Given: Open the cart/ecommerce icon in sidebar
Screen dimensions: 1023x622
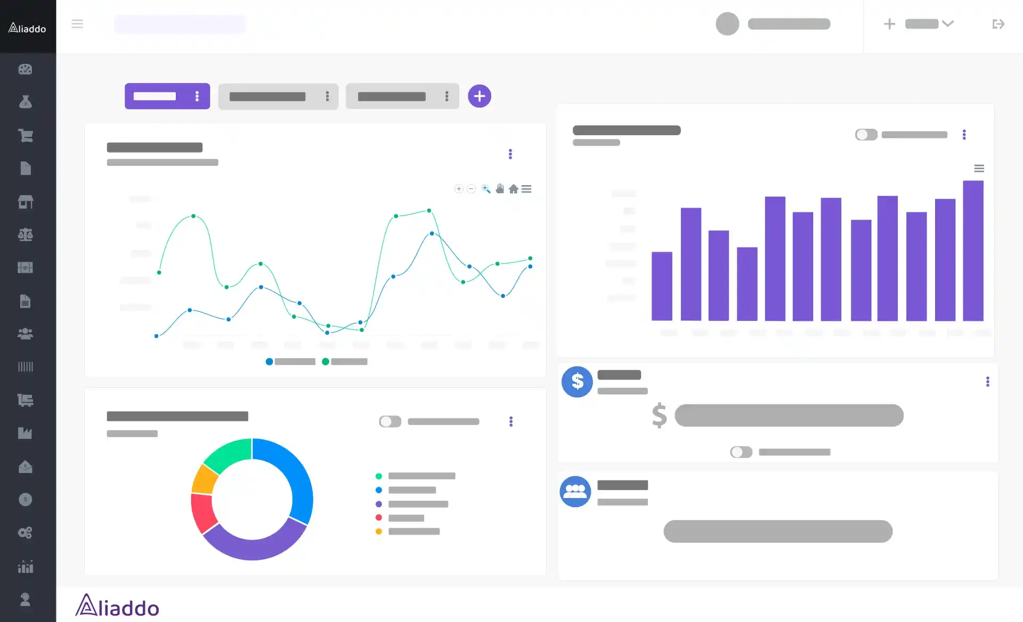Looking at the screenshot, I should pyautogui.click(x=26, y=135).
